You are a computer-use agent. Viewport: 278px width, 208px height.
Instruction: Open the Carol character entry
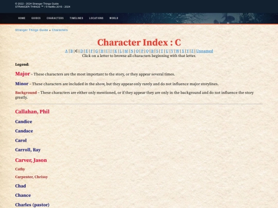click(21, 140)
